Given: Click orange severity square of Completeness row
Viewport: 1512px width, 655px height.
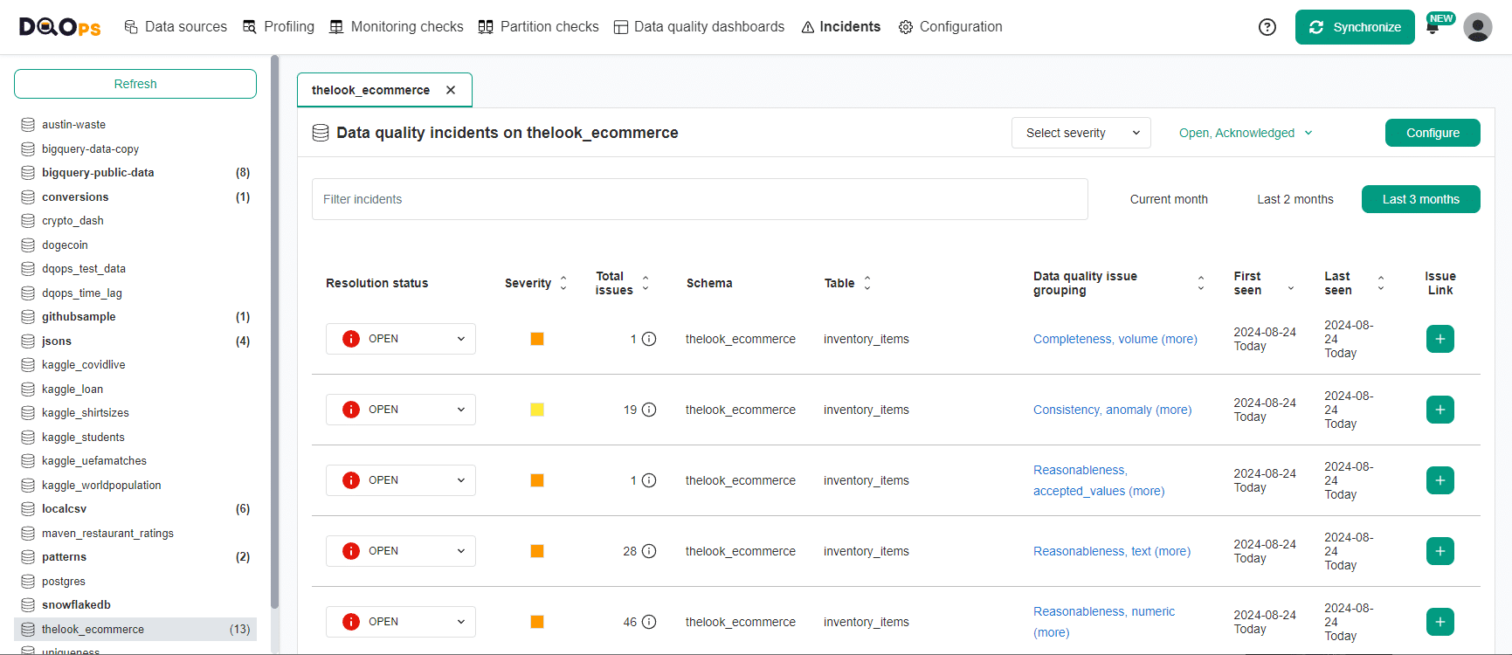Looking at the screenshot, I should [537, 339].
